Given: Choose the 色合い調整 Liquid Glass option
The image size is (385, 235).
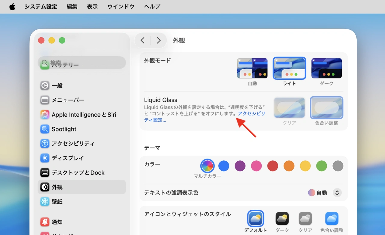Looking at the screenshot, I should tap(326, 107).
